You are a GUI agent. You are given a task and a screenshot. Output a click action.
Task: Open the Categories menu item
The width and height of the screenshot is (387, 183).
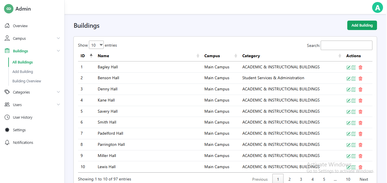pos(21,92)
